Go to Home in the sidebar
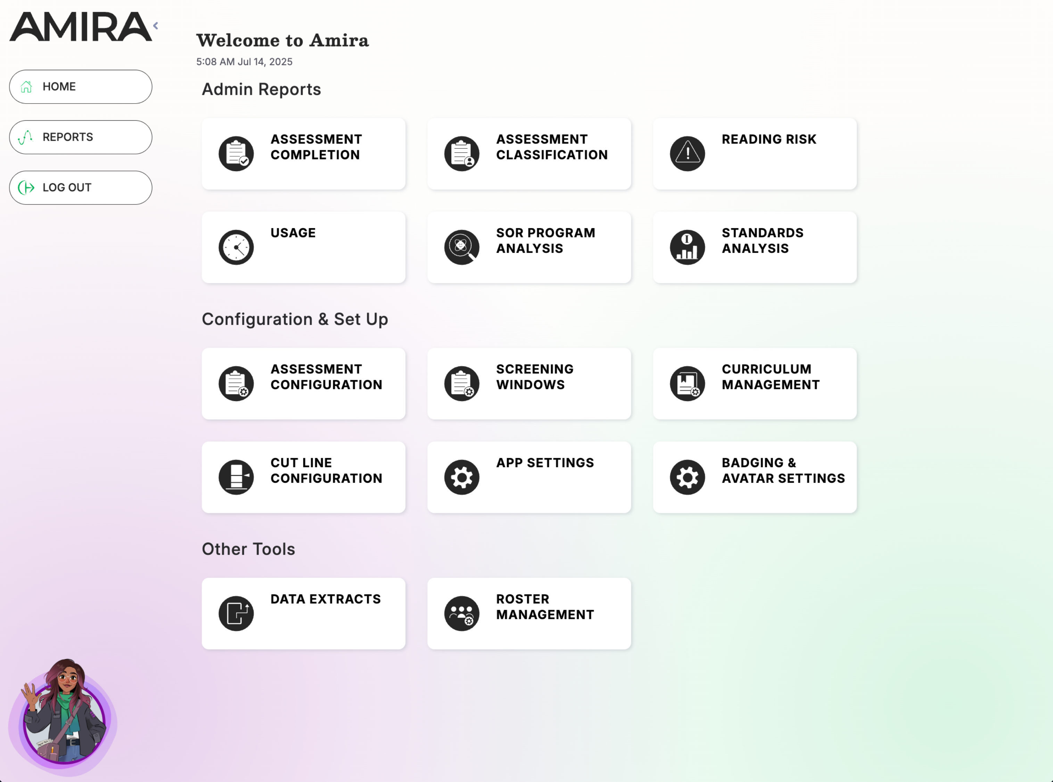This screenshot has width=1053, height=782. coord(80,87)
